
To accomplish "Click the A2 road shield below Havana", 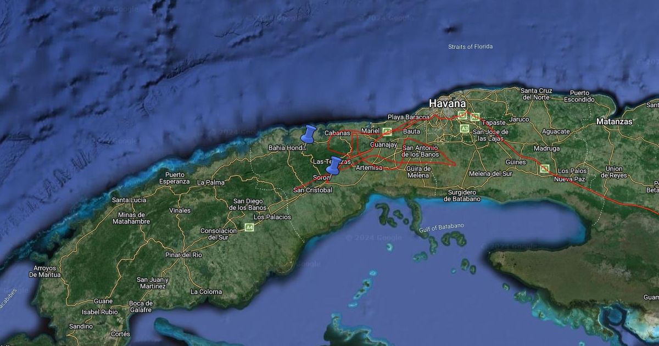I will coord(462,115).
